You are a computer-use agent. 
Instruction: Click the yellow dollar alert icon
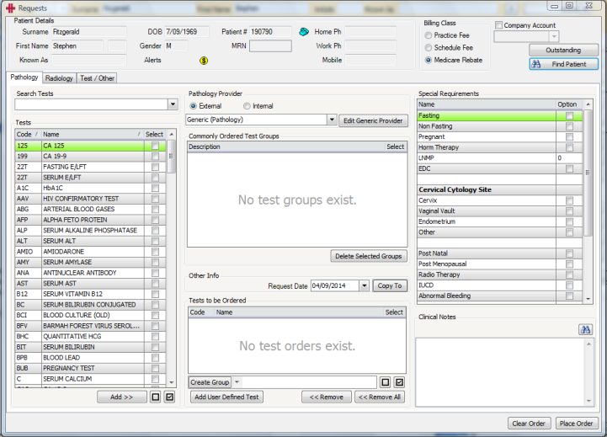click(204, 61)
